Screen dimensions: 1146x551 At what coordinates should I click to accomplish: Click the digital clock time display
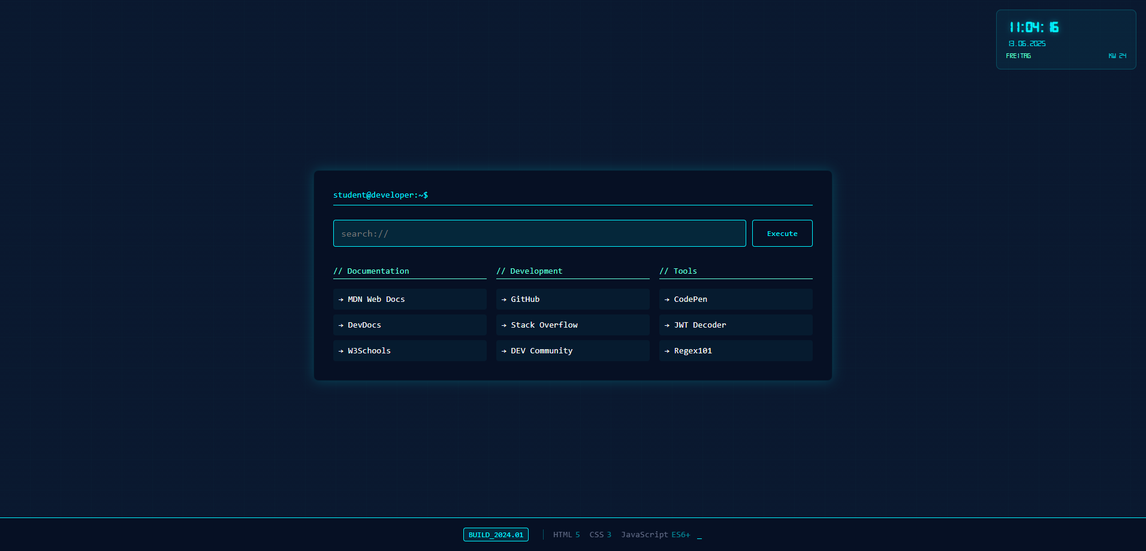pyautogui.click(x=1034, y=28)
